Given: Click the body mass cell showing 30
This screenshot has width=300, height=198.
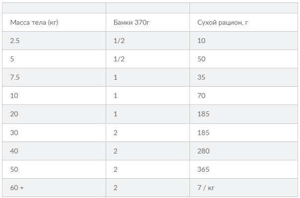Looking at the screenshot, I should 54,133.
